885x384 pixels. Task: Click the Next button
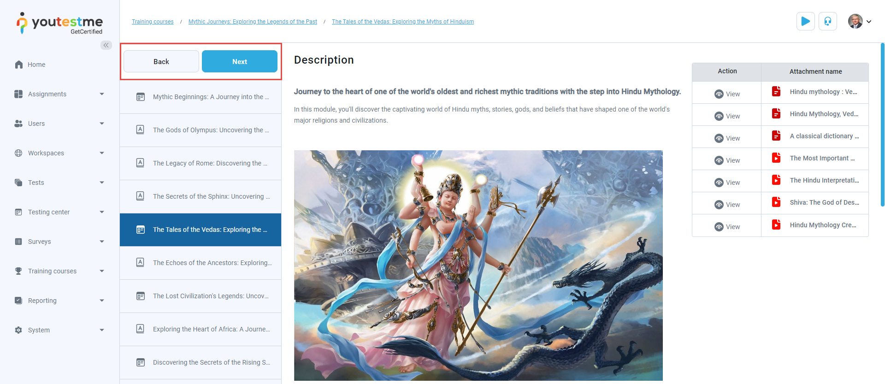pos(240,61)
